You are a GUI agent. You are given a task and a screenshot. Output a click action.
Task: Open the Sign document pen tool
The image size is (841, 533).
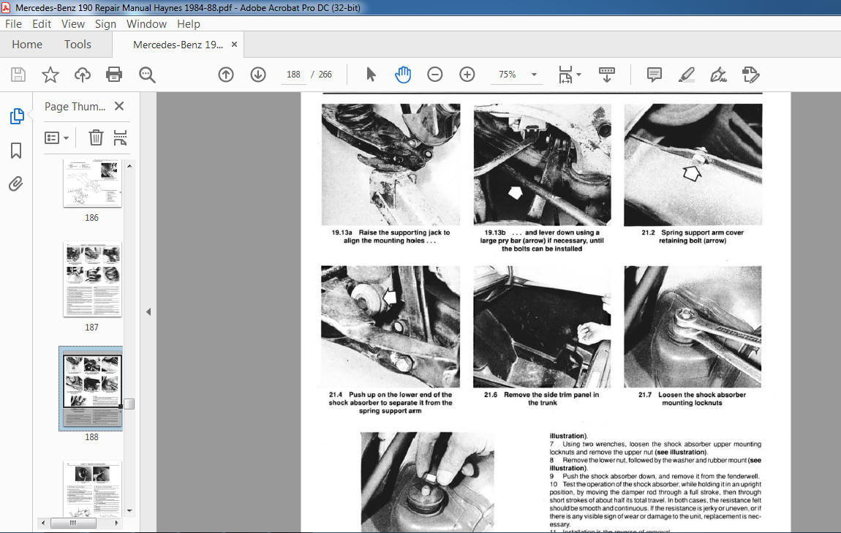point(718,75)
